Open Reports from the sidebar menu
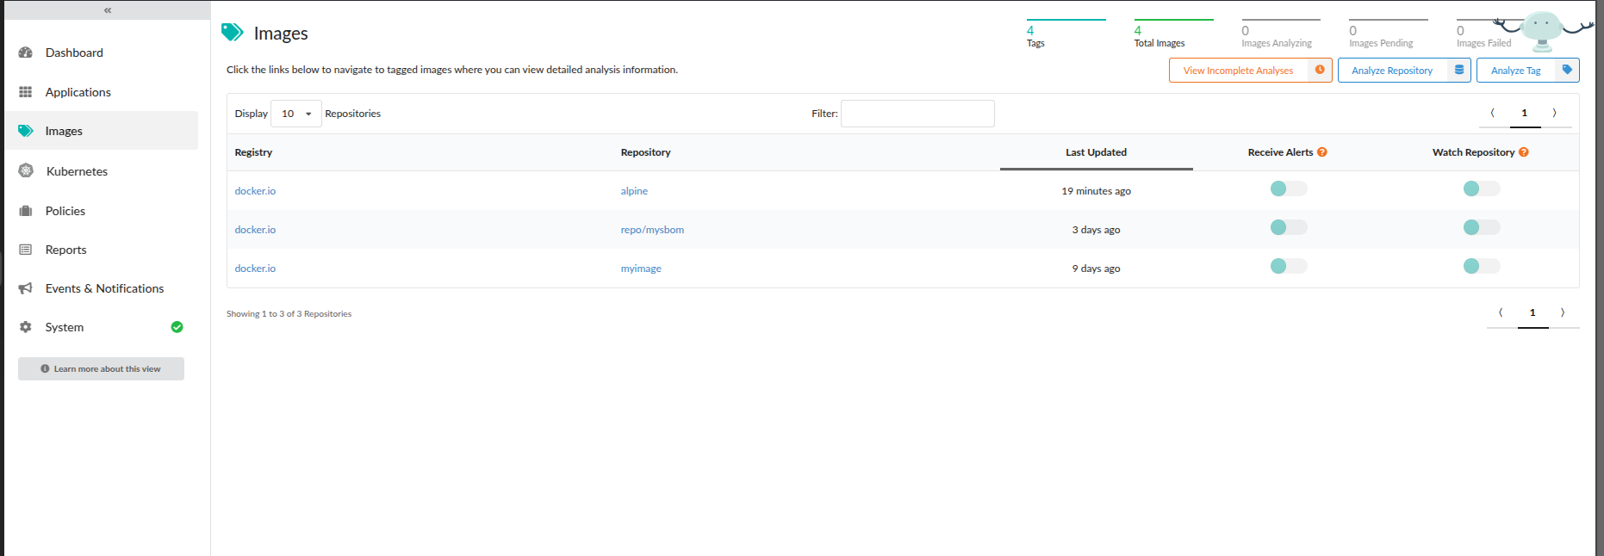Image resolution: width=1604 pixels, height=556 pixels. coord(66,250)
